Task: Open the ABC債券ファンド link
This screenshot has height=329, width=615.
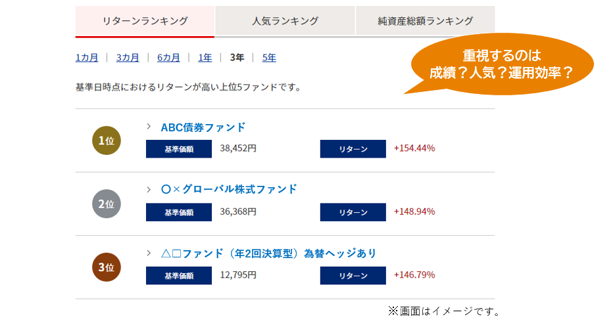Action: click(x=203, y=127)
